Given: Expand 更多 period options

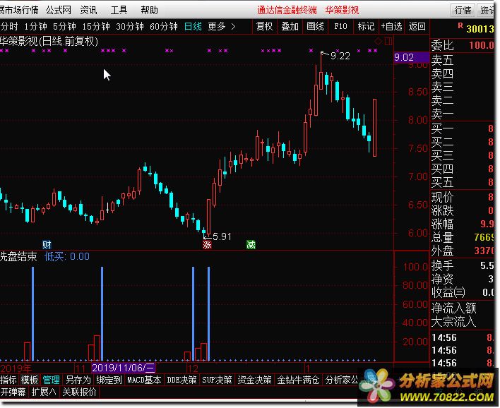Looking at the screenshot, I should tap(222, 26).
